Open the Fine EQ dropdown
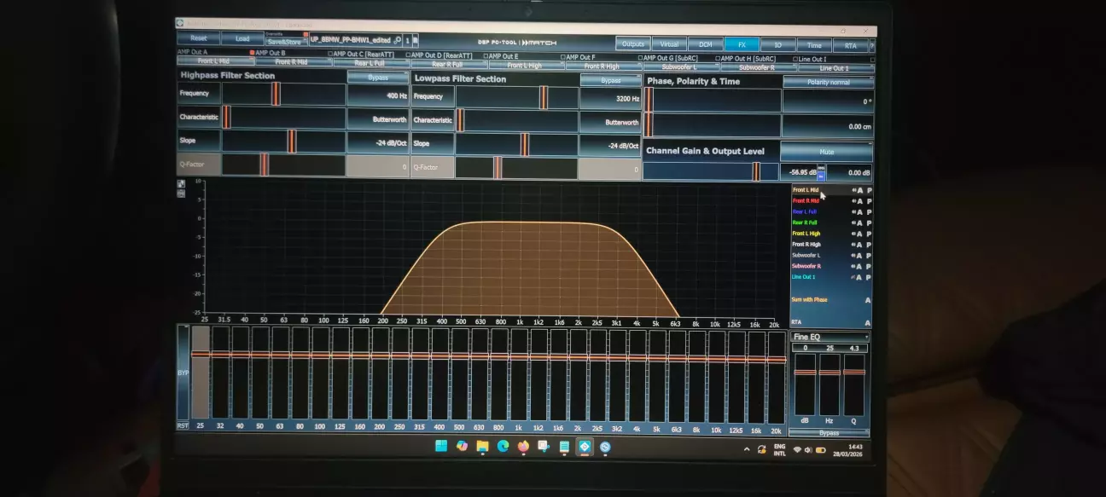 click(x=829, y=338)
